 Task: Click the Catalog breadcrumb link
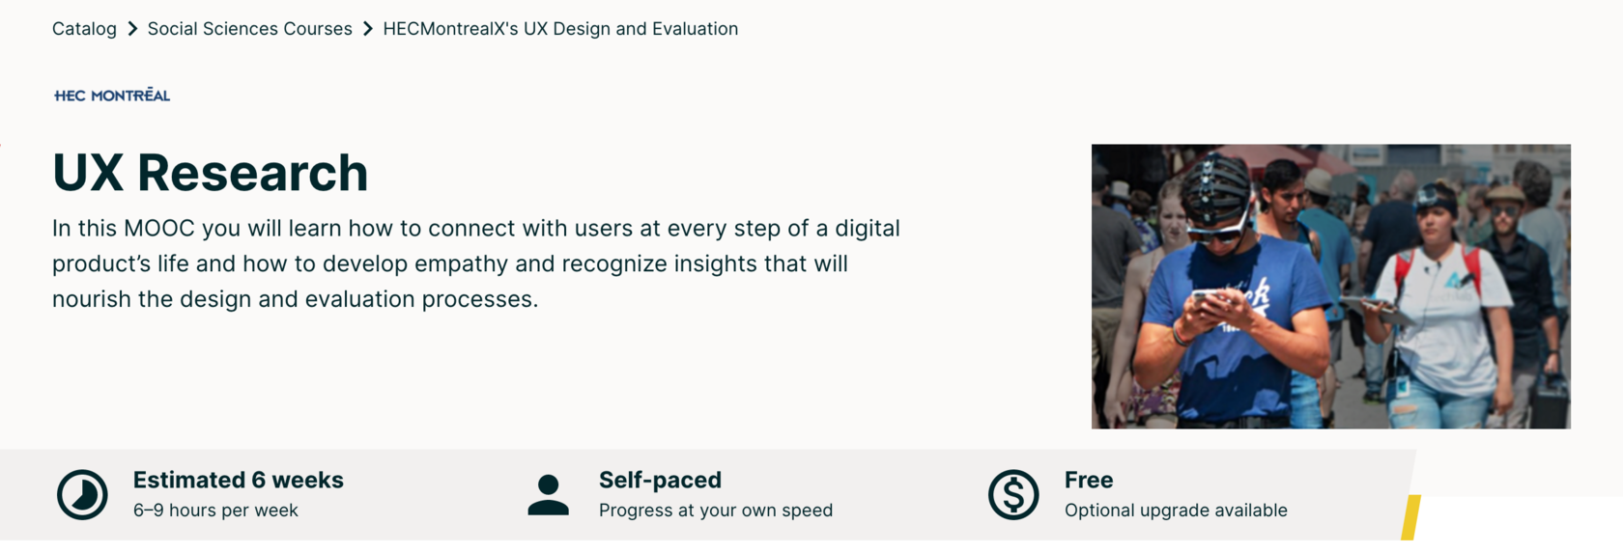point(84,29)
